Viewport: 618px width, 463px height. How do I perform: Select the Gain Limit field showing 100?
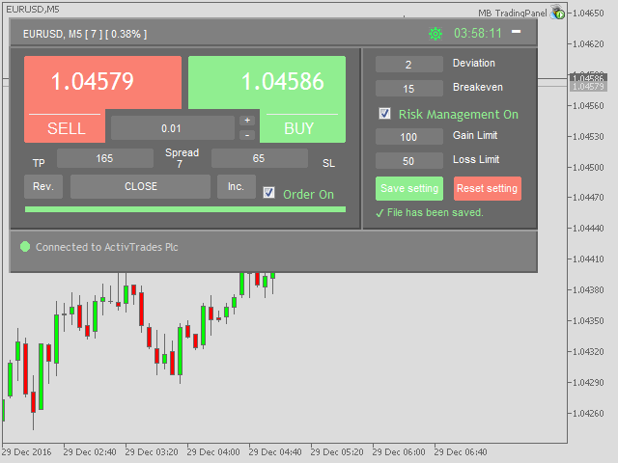[x=409, y=137]
